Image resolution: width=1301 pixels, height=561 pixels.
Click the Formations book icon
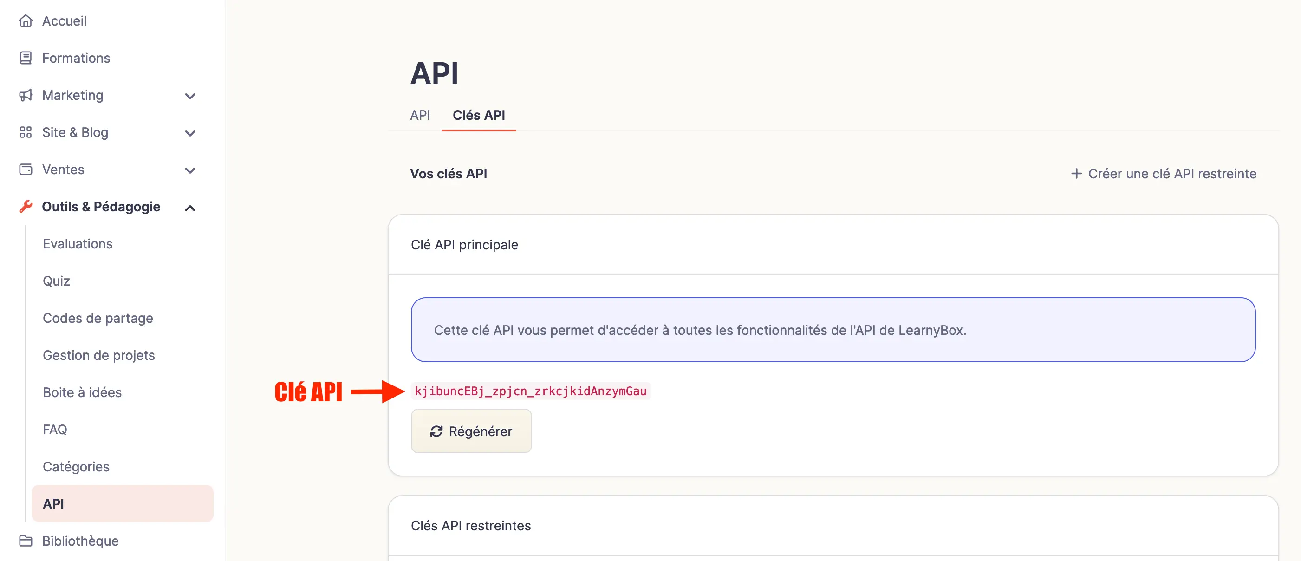pyautogui.click(x=26, y=58)
